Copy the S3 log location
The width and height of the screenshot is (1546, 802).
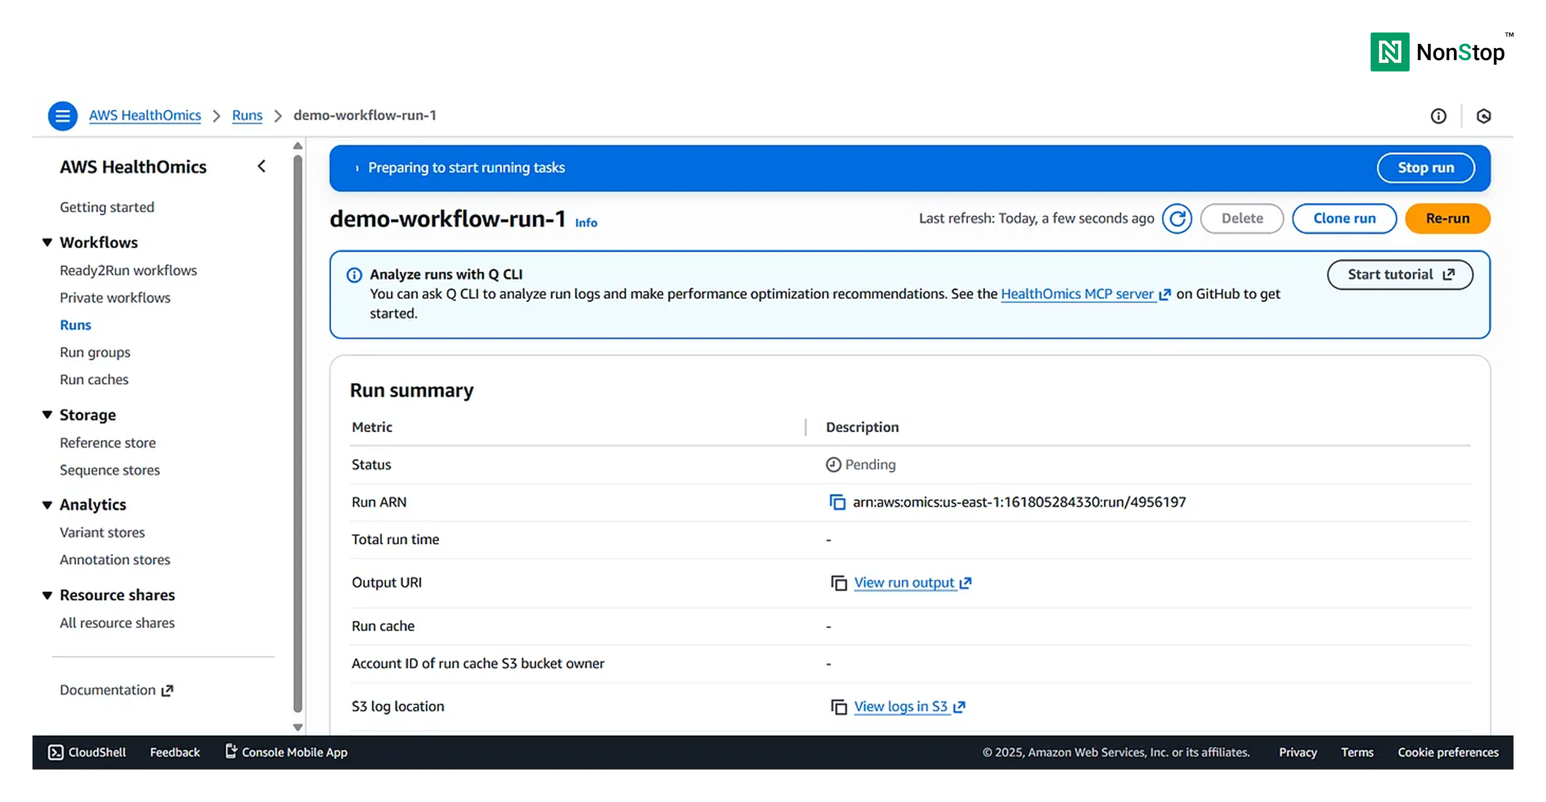point(838,707)
